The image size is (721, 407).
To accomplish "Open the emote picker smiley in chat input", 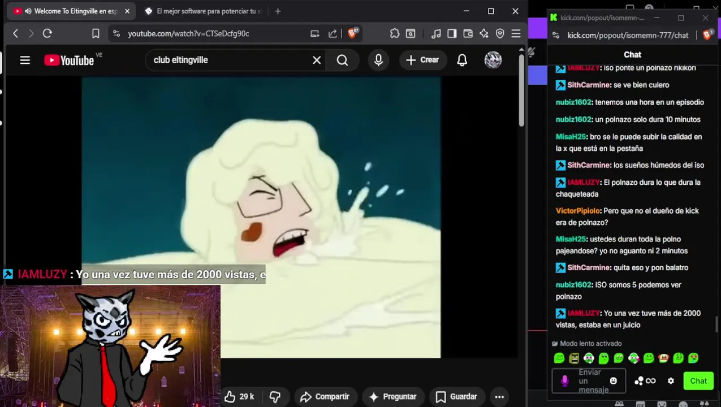I will (614, 381).
